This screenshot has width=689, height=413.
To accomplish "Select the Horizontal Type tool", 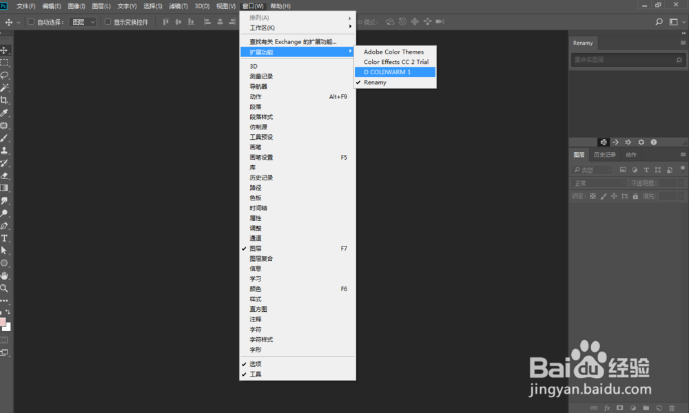I will tap(4, 238).
